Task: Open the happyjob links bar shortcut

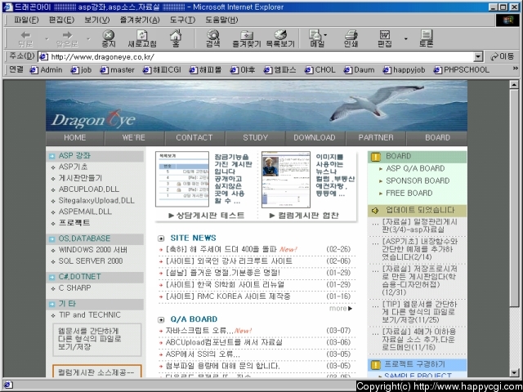Action: (x=404, y=70)
